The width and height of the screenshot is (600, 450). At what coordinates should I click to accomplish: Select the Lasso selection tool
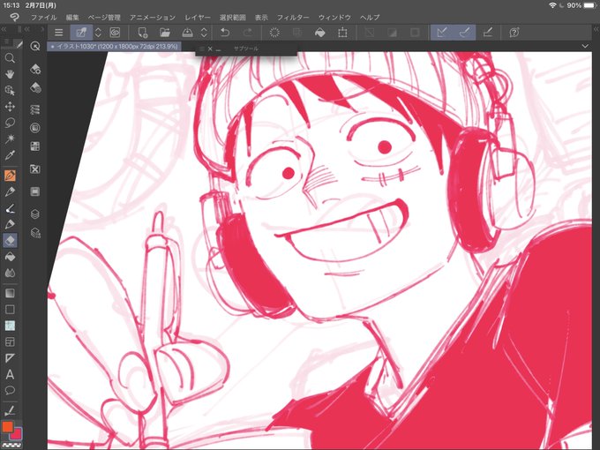tap(10, 123)
